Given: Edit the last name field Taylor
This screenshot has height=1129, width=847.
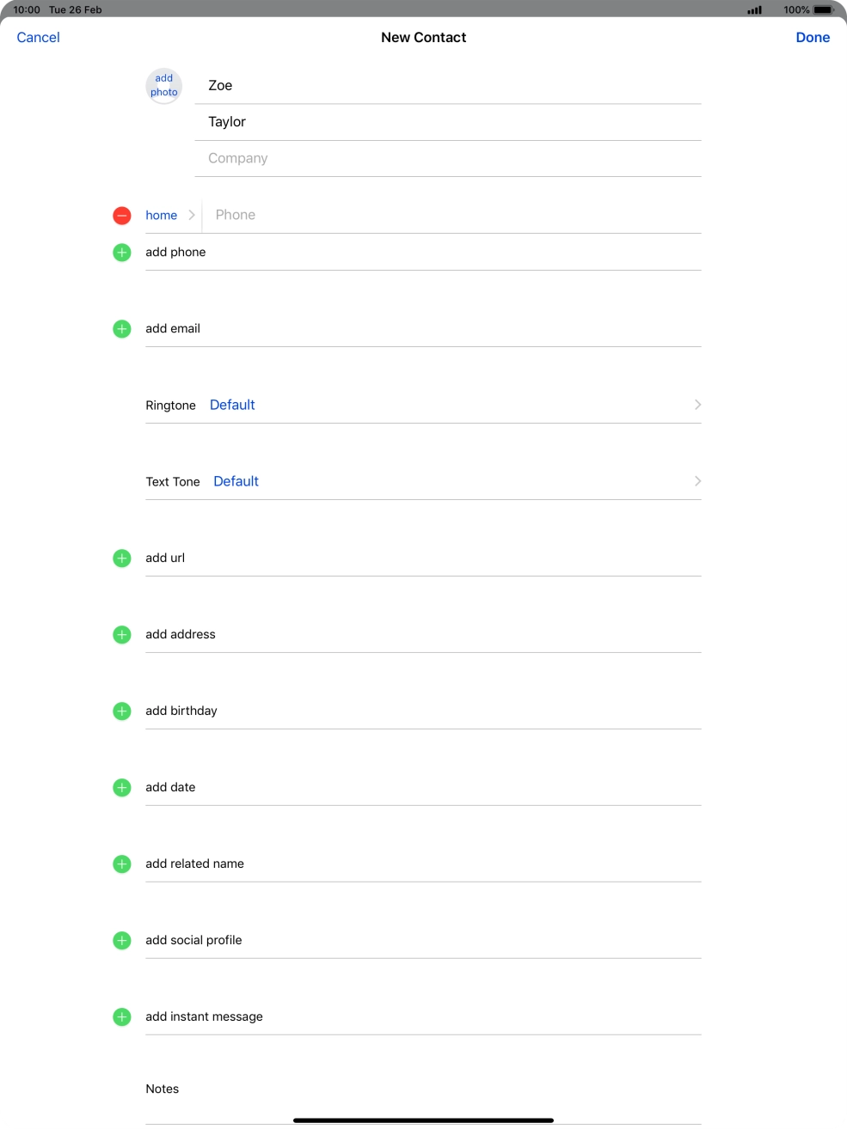Looking at the screenshot, I should pos(447,122).
